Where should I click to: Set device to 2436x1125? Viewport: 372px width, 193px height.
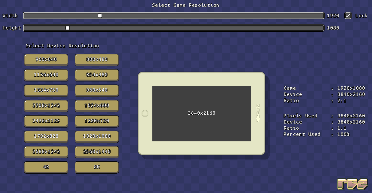(46, 121)
